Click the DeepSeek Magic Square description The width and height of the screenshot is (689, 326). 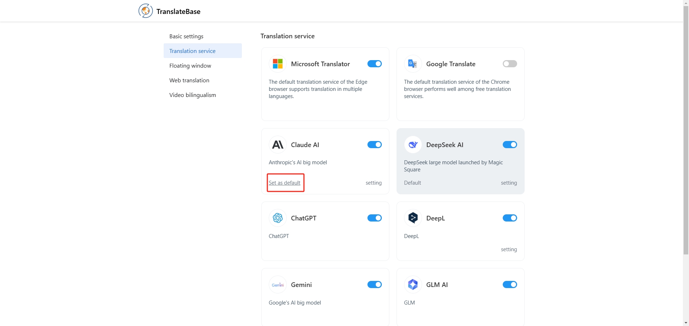pyautogui.click(x=453, y=166)
